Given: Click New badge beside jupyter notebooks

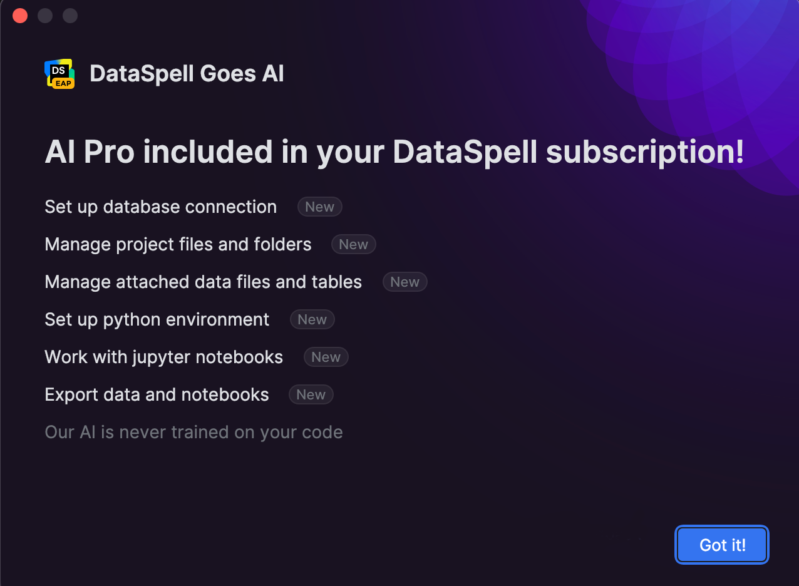Looking at the screenshot, I should [326, 357].
